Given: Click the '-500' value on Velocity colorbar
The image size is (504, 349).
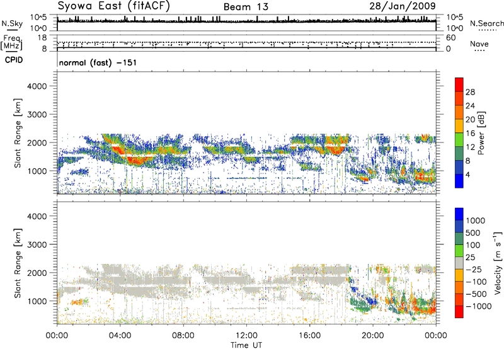Looking at the screenshot, I should [476, 294].
